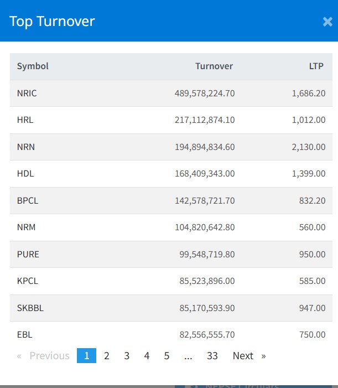Click the Previous page button

pyautogui.click(x=44, y=356)
